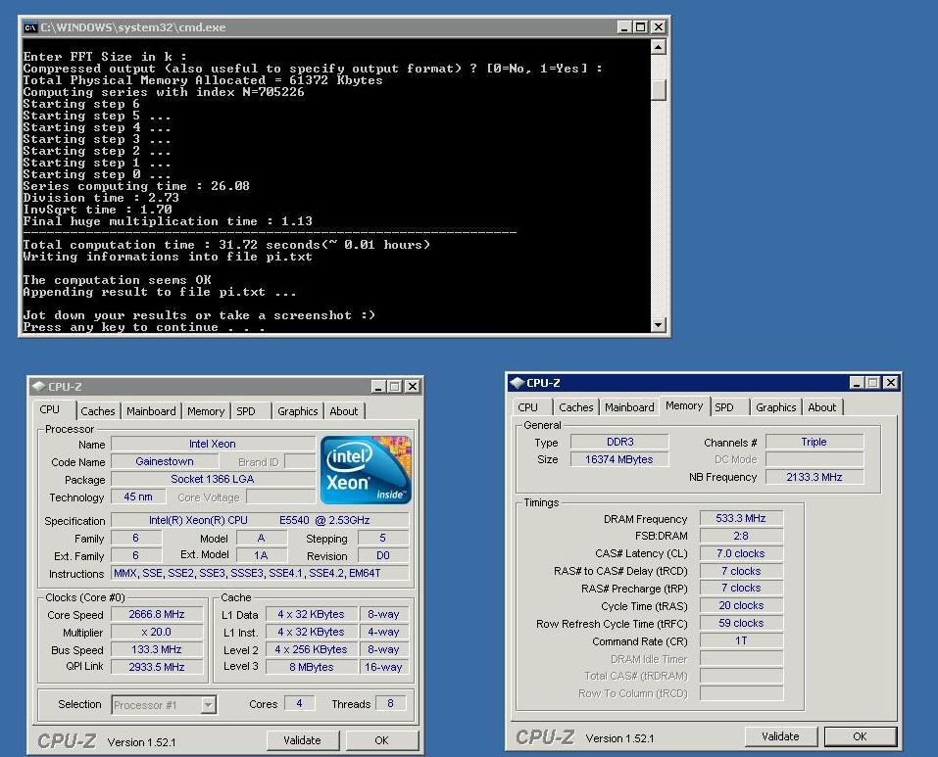Click the Core Speed 2666.8 MHz value
Image resolution: width=938 pixels, height=757 pixels.
[157, 614]
